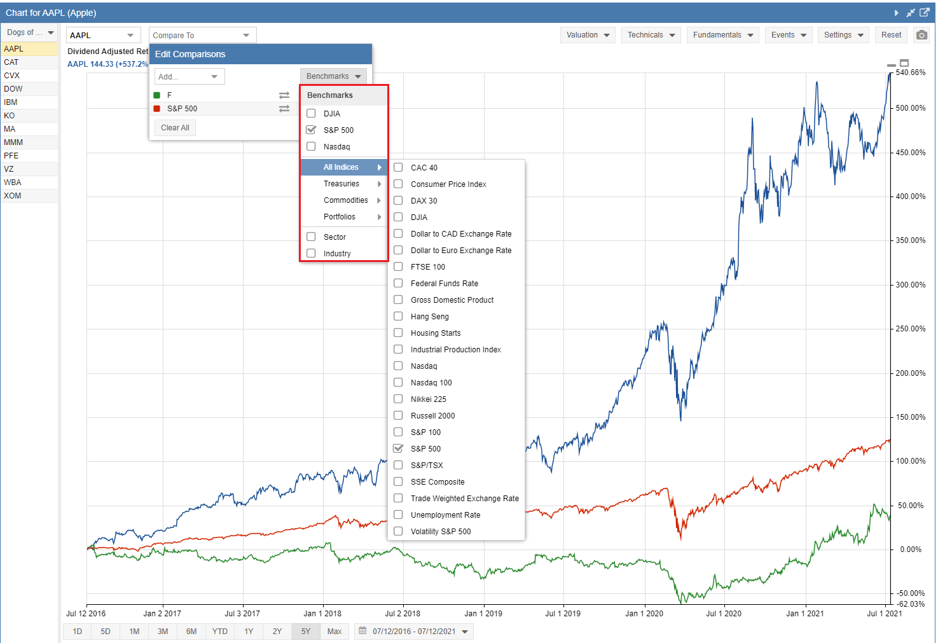Select CAT in the watchlist
This screenshot has height=643, width=938.
[29, 62]
